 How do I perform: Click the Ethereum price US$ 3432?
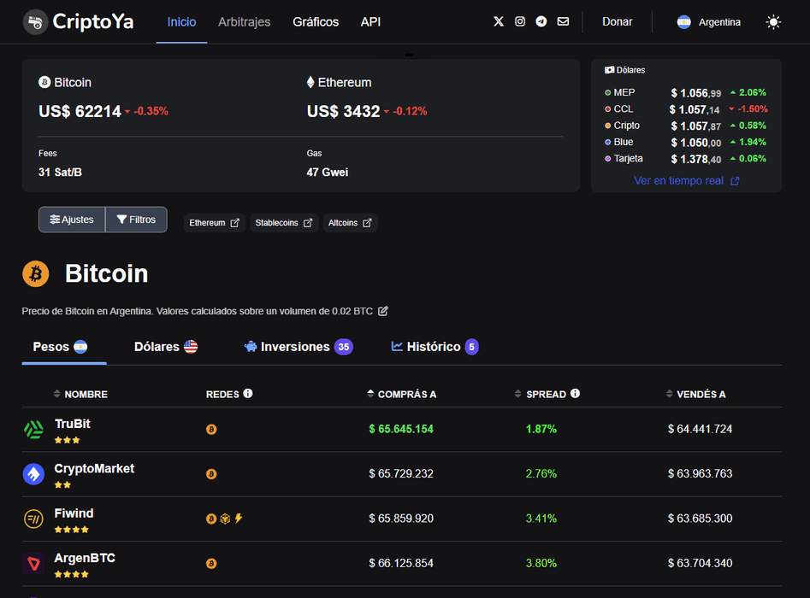(343, 111)
